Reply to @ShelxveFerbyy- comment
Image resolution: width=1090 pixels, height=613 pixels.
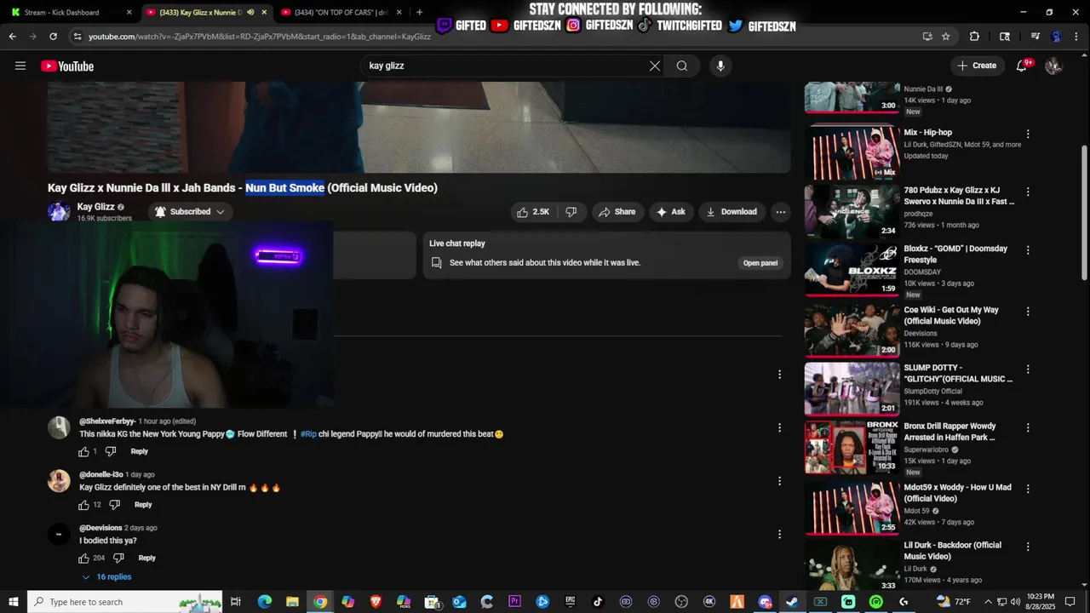(139, 451)
